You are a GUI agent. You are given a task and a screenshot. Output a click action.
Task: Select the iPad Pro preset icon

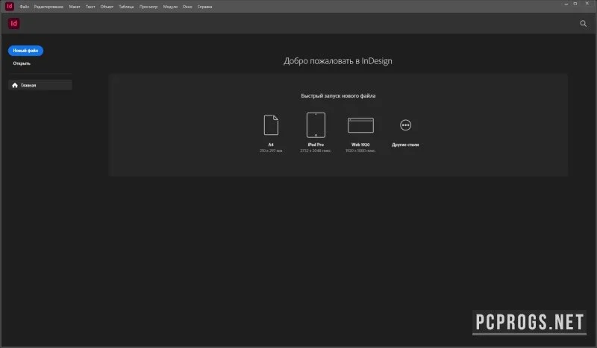coord(316,125)
